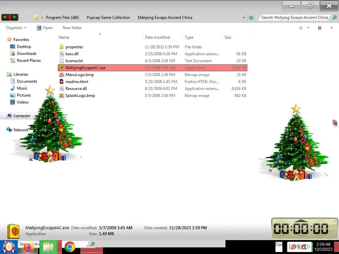Click the search magnifier icon in the address row
This screenshot has height=254, width=339.
click(x=334, y=18)
